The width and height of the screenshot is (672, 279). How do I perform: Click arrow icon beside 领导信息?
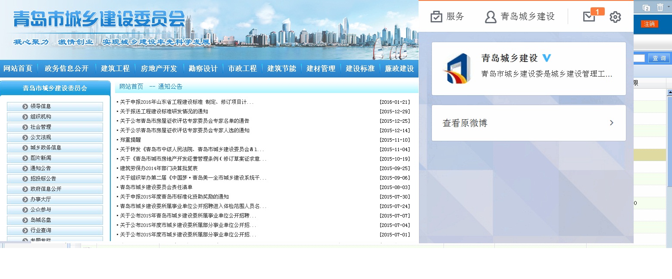(25, 106)
